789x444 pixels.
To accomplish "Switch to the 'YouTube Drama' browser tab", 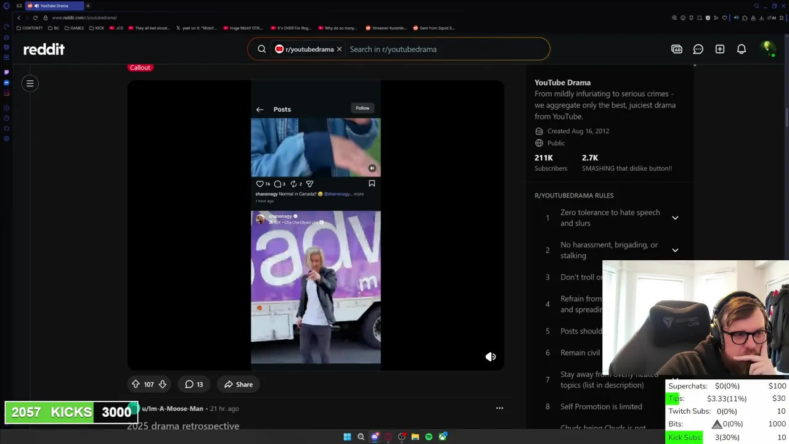I will (x=54, y=6).
